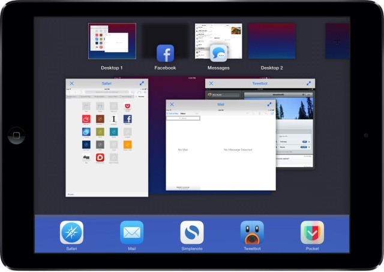
Task: Go back to mailboxes in Mail
Action: (x=173, y=113)
